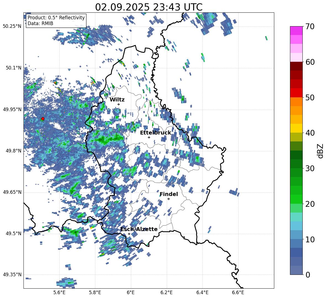Click the 70 tick label on colorbar

point(310,27)
